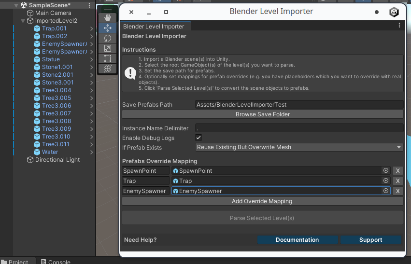Screen dimensions: 411x264
Task: Remove the EnemySpawner override mapping
Action: (x=397, y=191)
